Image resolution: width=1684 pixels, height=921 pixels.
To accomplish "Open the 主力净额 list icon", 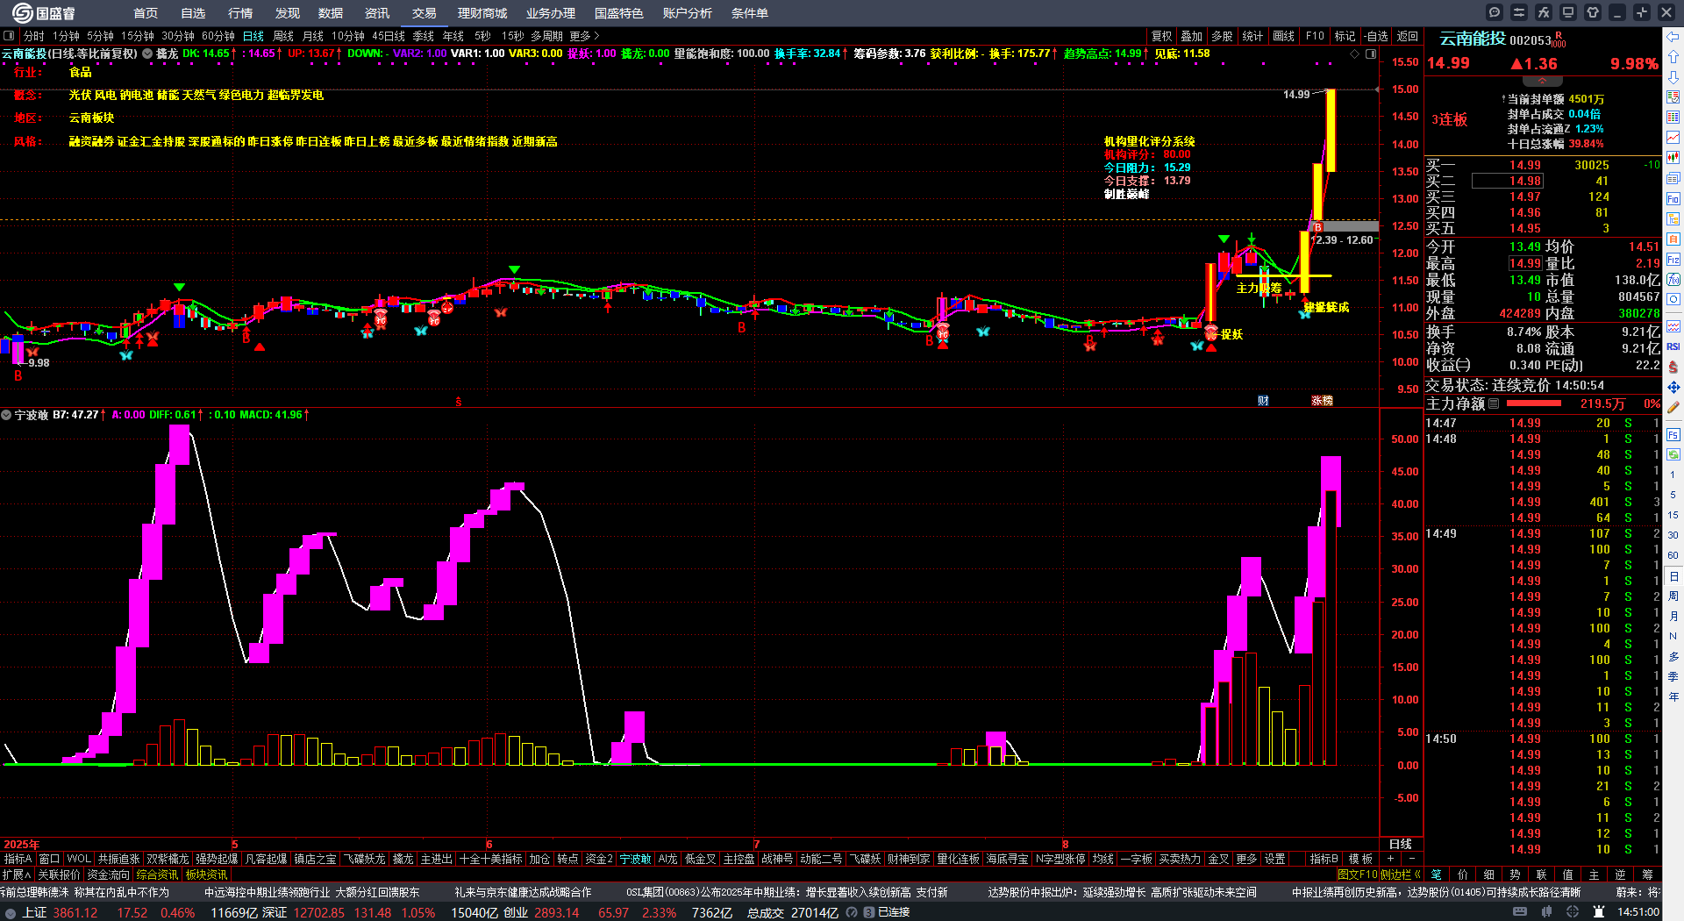I will [x=1494, y=403].
